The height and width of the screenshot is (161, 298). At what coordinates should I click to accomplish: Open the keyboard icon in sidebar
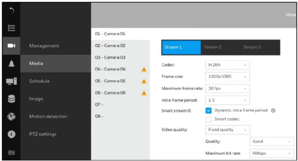[12, 152]
